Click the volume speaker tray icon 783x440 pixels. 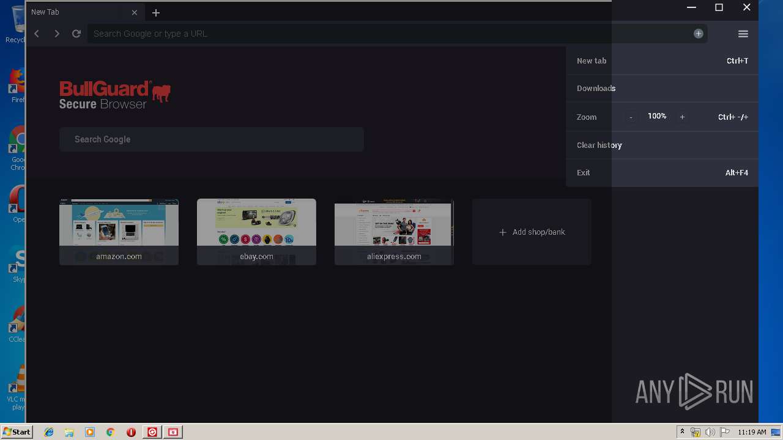(x=710, y=432)
